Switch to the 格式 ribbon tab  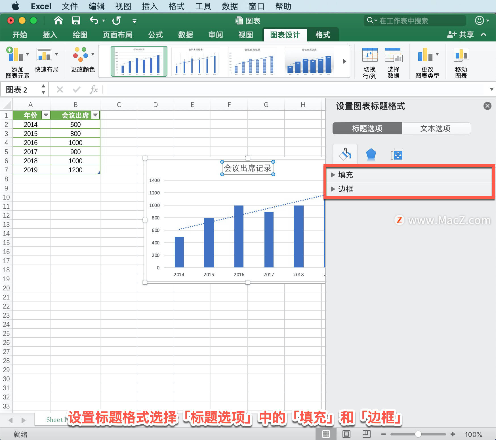click(x=323, y=35)
